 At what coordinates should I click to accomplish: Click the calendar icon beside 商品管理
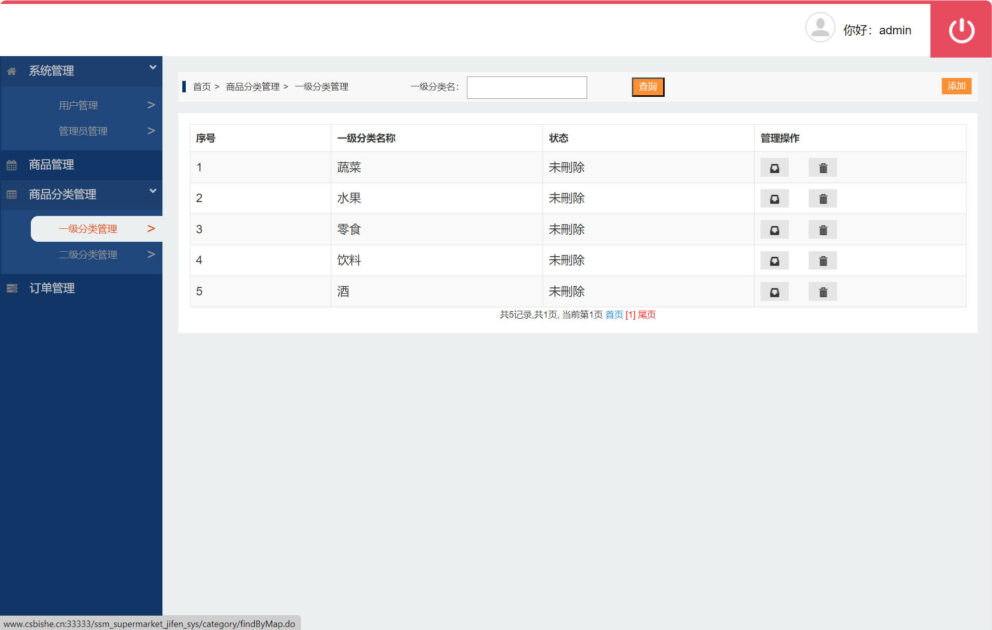pyautogui.click(x=11, y=165)
